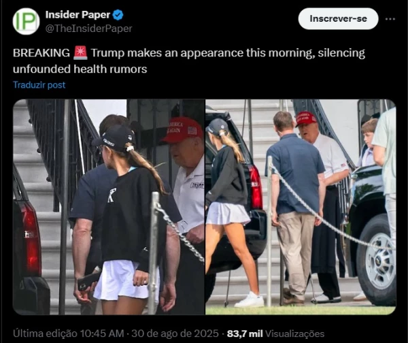This screenshot has height=343, width=408.
Task: Click the blue verified badge icon
Action: [118, 15]
